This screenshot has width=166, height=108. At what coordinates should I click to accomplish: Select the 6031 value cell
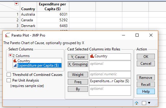tap(53, 14)
